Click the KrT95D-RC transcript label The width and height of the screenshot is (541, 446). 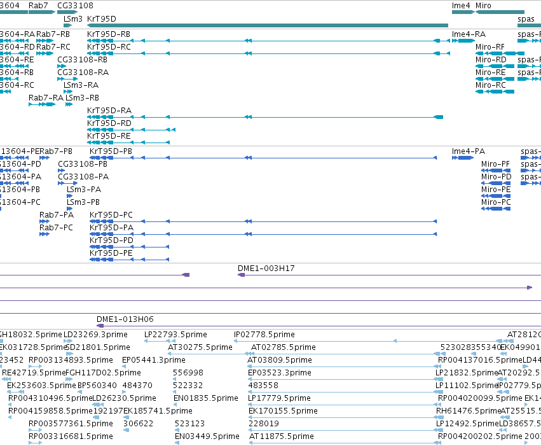pyautogui.click(x=109, y=47)
